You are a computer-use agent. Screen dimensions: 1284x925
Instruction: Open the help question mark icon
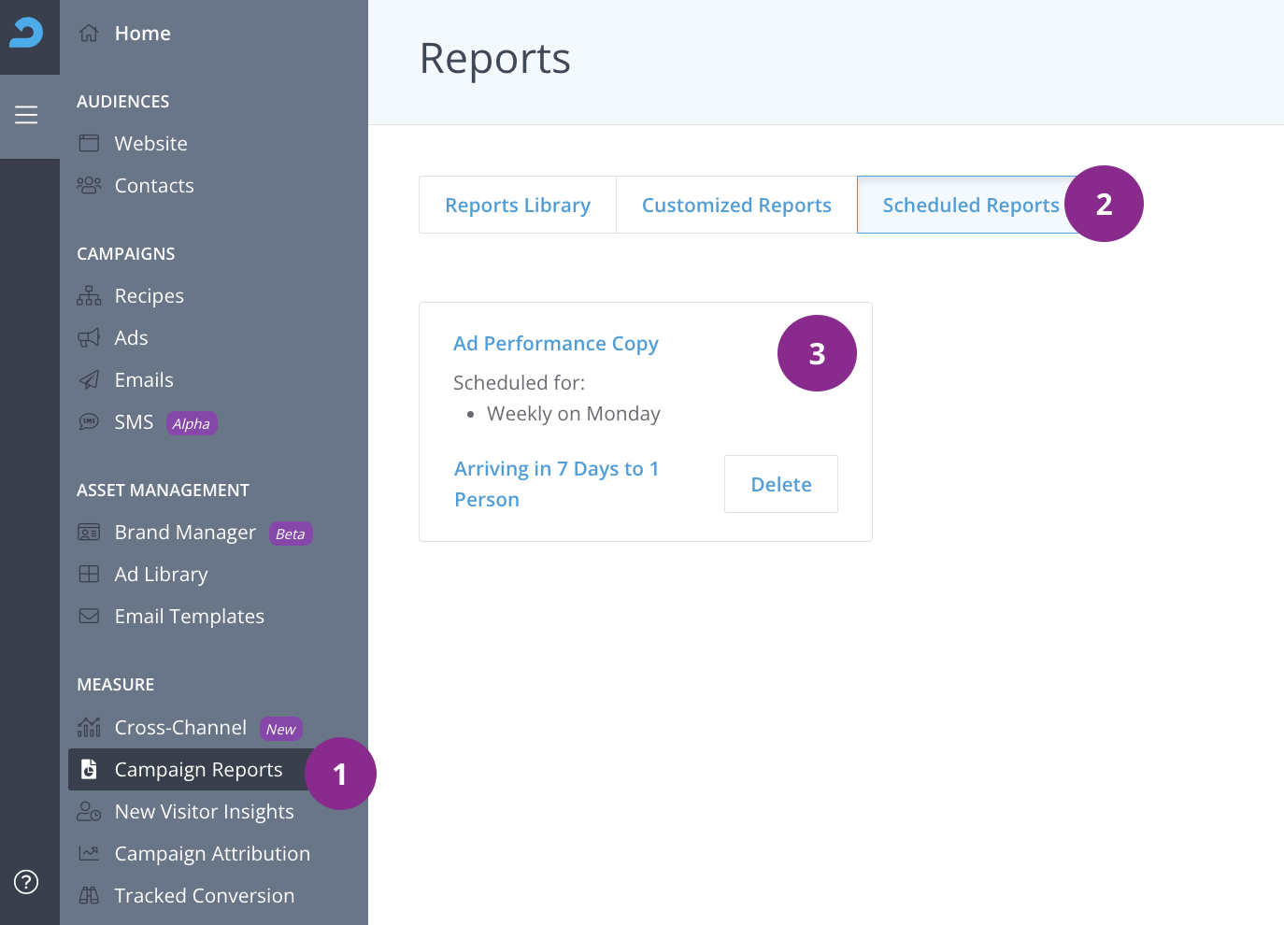(26, 881)
